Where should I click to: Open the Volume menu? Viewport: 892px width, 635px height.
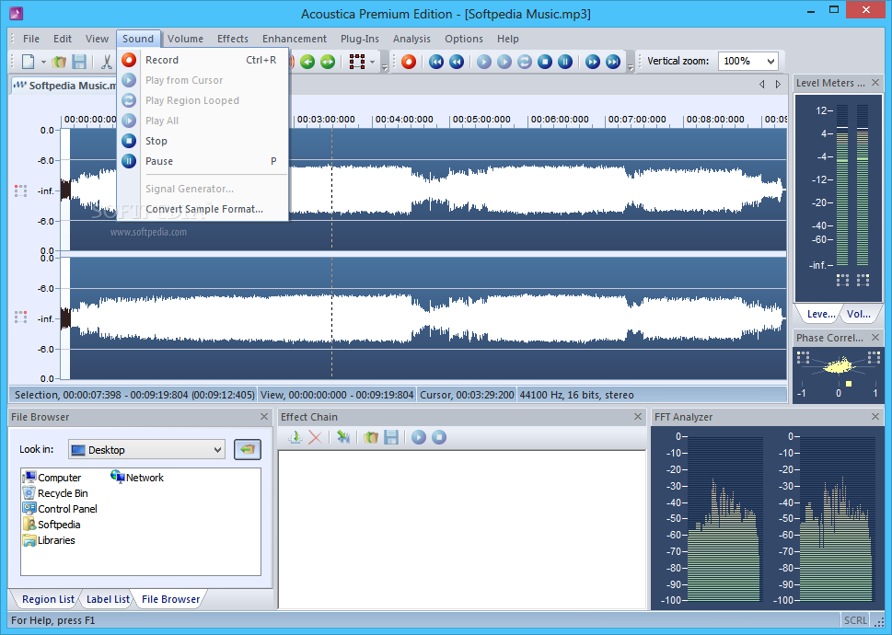pyautogui.click(x=185, y=39)
